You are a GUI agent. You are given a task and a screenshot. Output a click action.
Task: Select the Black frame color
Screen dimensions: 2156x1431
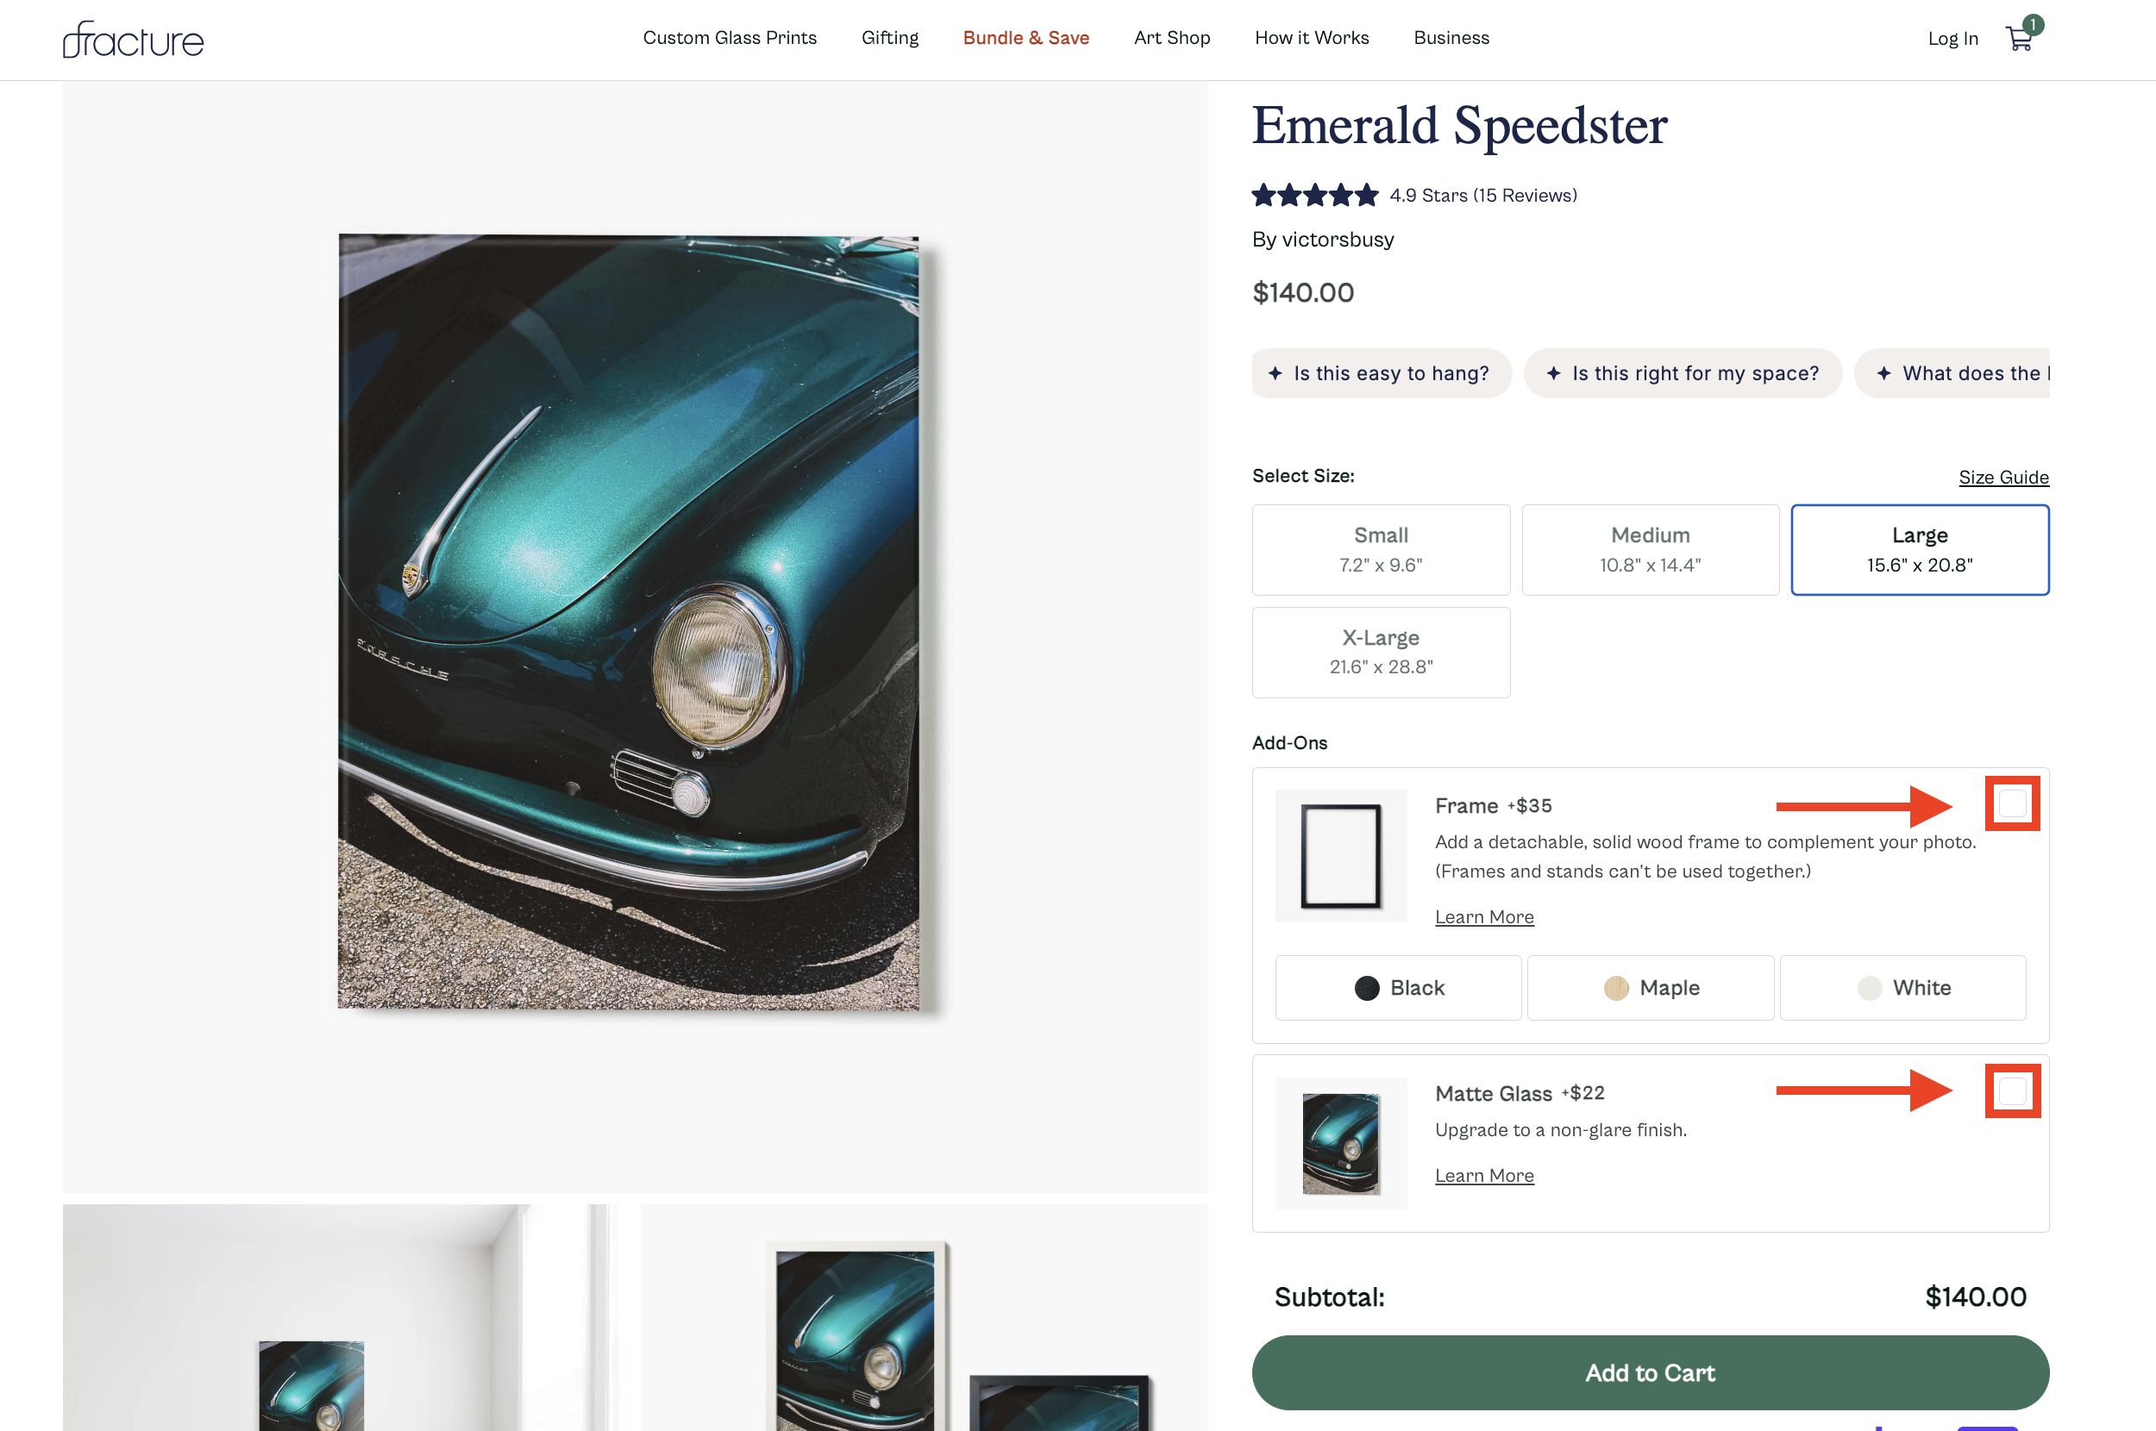[x=1397, y=987]
